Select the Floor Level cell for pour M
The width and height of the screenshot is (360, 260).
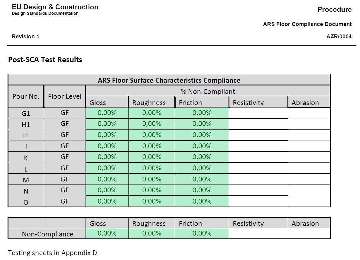click(65, 179)
